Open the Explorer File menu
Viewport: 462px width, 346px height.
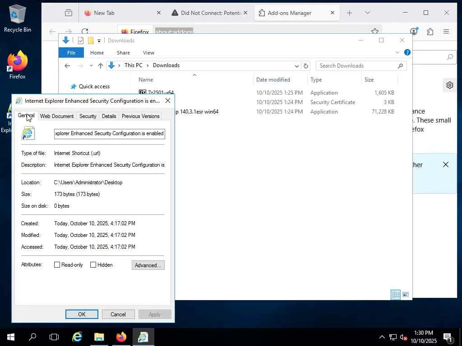click(71, 53)
